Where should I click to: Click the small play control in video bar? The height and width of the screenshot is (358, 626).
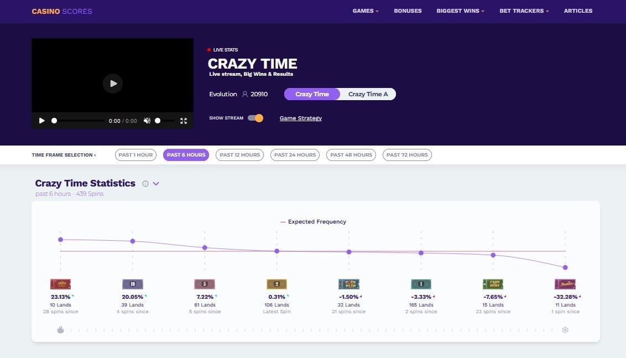pyautogui.click(x=42, y=121)
